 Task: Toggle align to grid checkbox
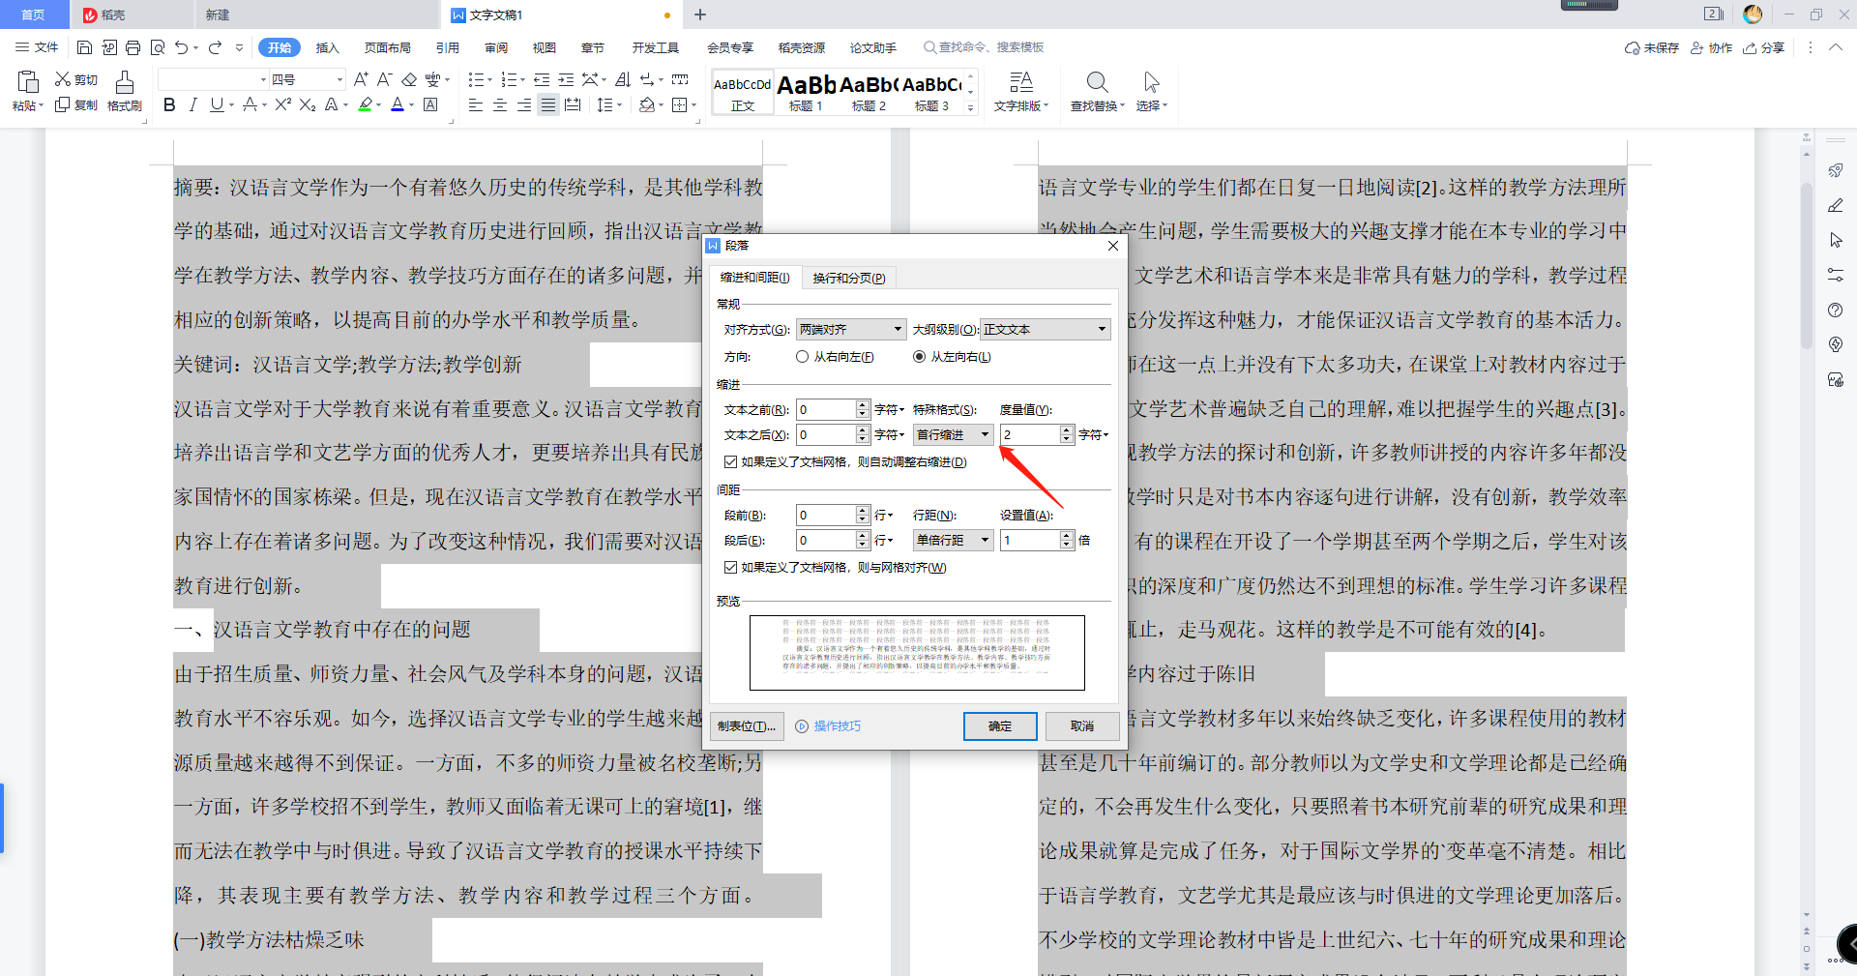730,568
